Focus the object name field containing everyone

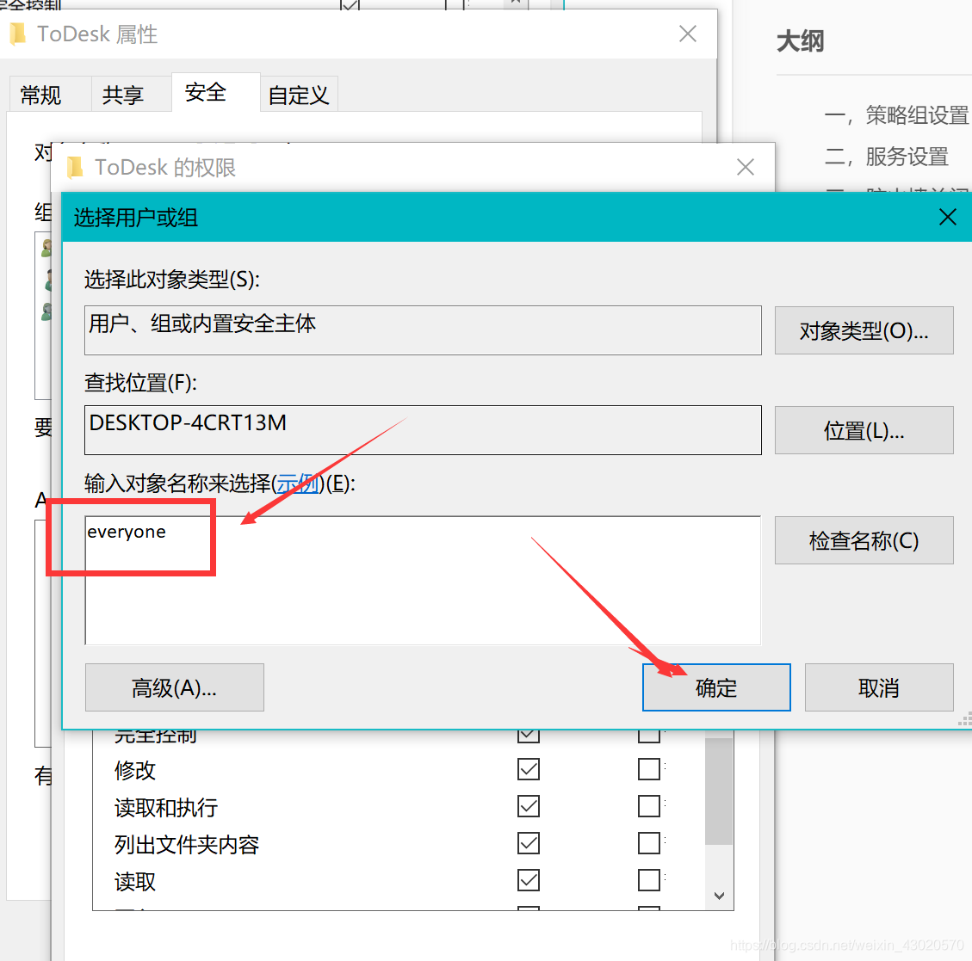click(x=423, y=580)
